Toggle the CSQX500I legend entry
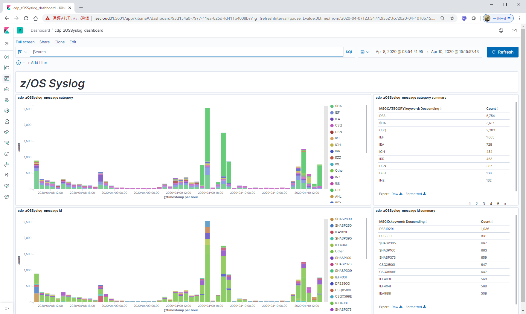The height and width of the screenshot is (314, 526). click(341, 290)
